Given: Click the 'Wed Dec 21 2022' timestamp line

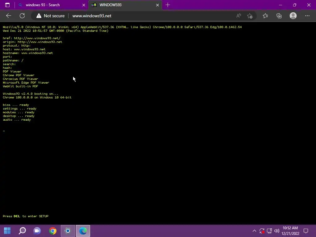Looking at the screenshot, I should click(56, 31).
